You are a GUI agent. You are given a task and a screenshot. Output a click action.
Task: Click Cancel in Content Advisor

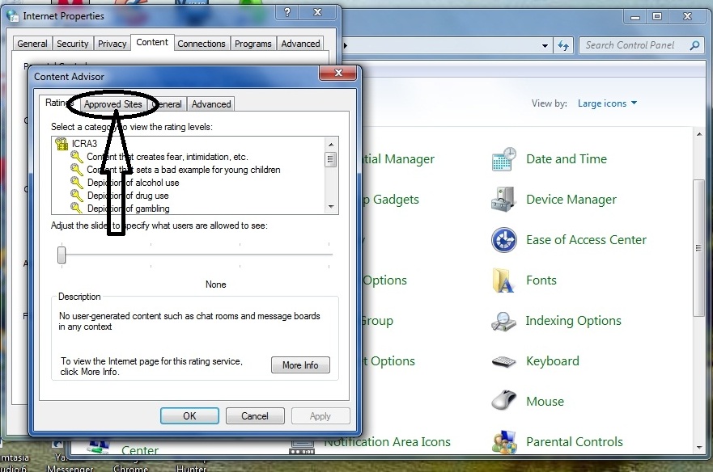point(255,416)
